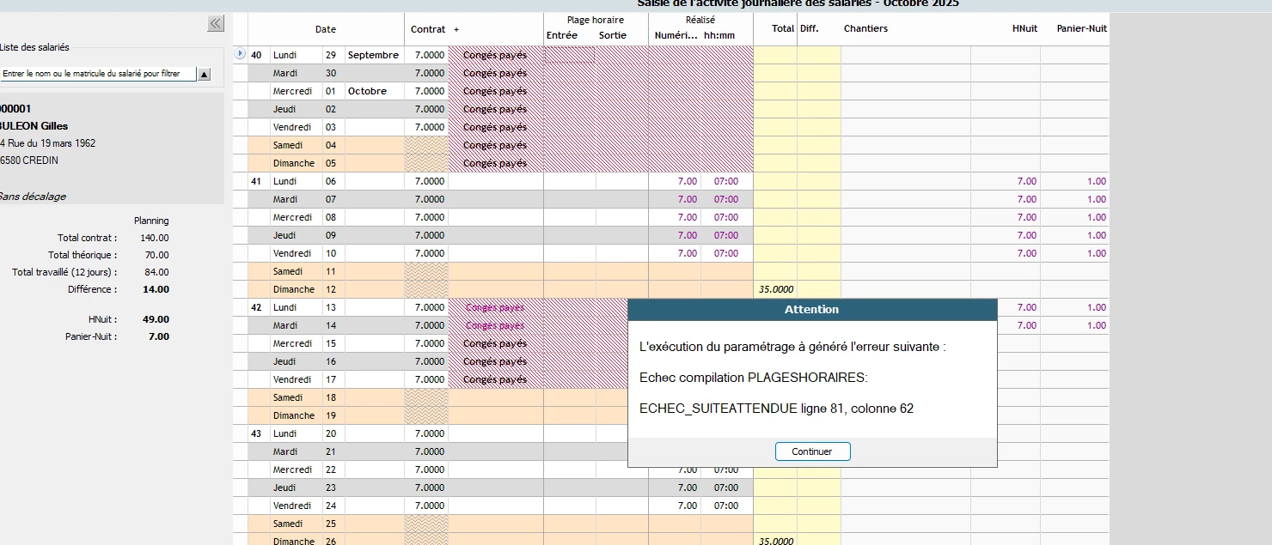This screenshot has height=545, width=1272.
Task: Click the Sans décalage label
Action: 32,197
